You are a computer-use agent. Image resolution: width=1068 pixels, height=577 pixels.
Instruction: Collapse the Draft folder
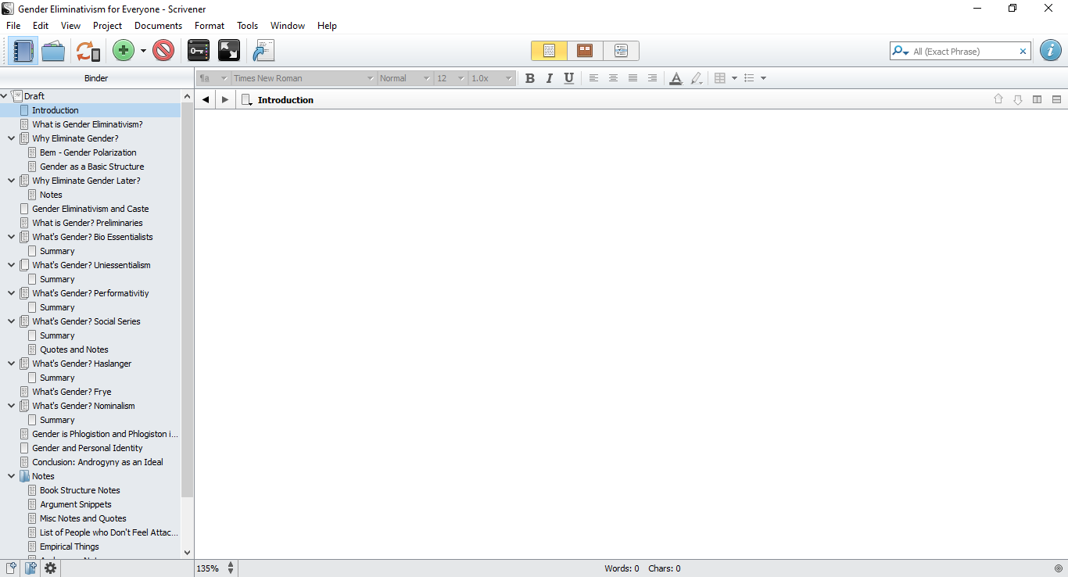pos(4,96)
